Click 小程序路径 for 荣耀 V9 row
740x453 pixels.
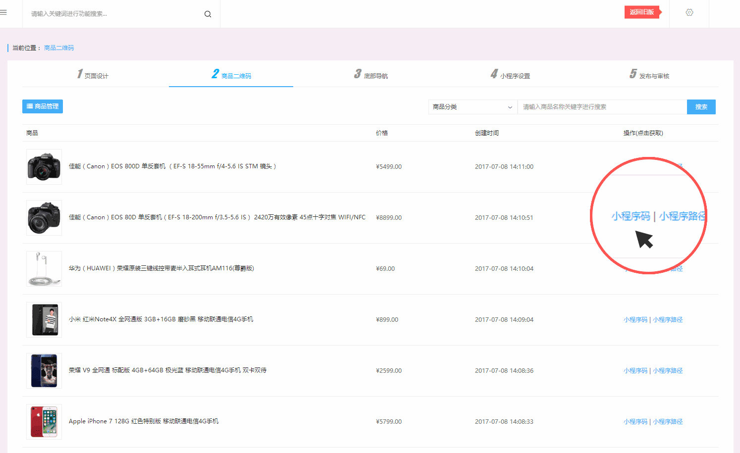click(x=668, y=371)
